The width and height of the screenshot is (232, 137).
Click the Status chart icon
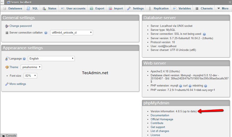tap(44, 8)
